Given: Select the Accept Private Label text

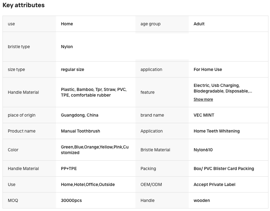Looking at the screenshot, I should click(x=214, y=184).
